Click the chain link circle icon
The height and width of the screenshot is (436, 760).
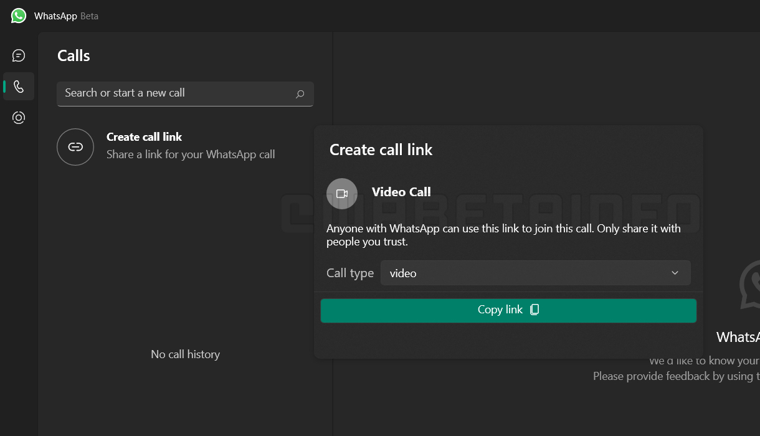pyautogui.click(x=75, y=147)
